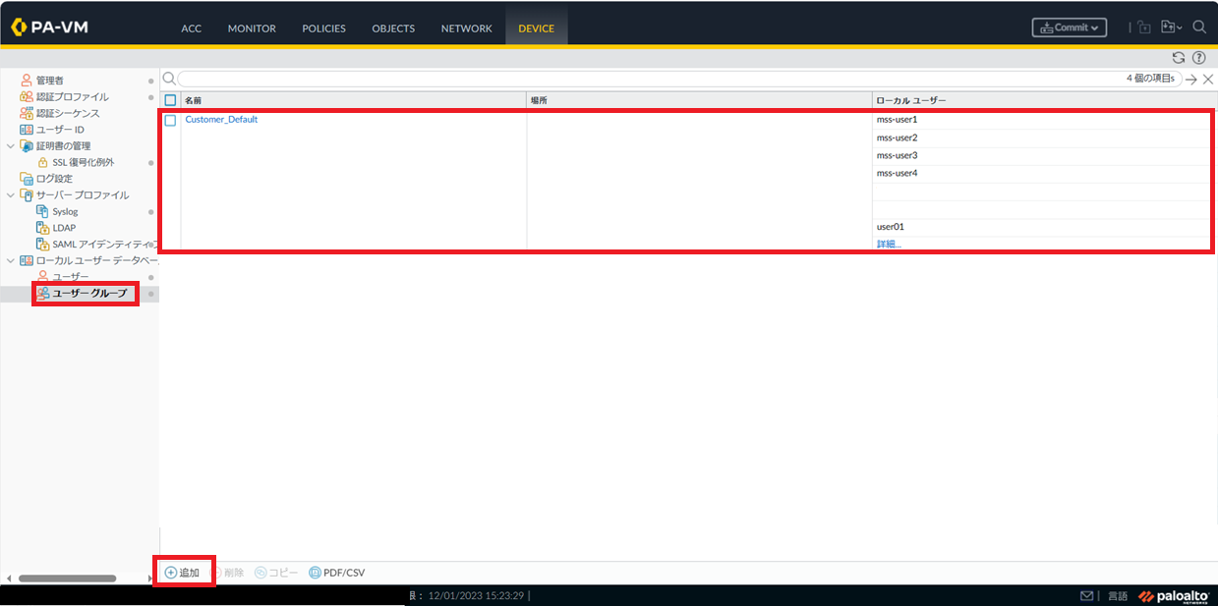1218x606 pixels.
Task: Clear the filter with the X icon
Action: click(1208, 79)
